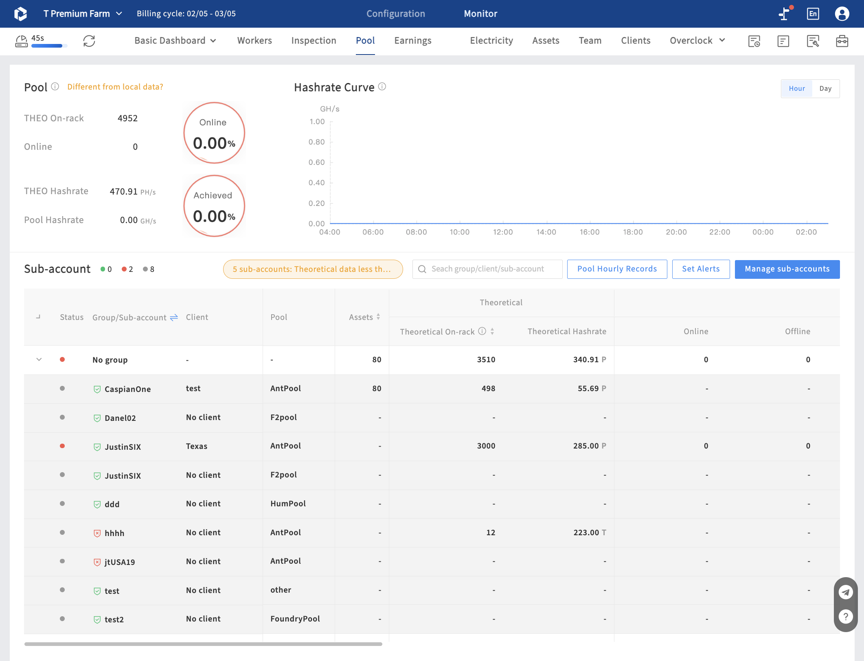Image resolution: width=864 pixels, height=661 pixels.
Task: Click shield icon next to hhhh
Action: click(x=97, y=533)
